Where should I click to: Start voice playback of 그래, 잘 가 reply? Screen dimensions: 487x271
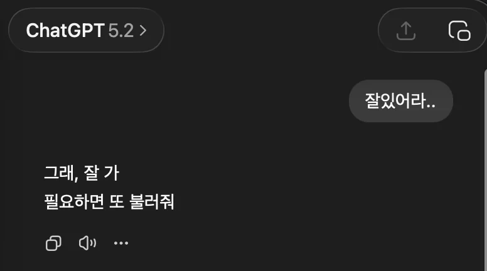click(x=87, y=243)
